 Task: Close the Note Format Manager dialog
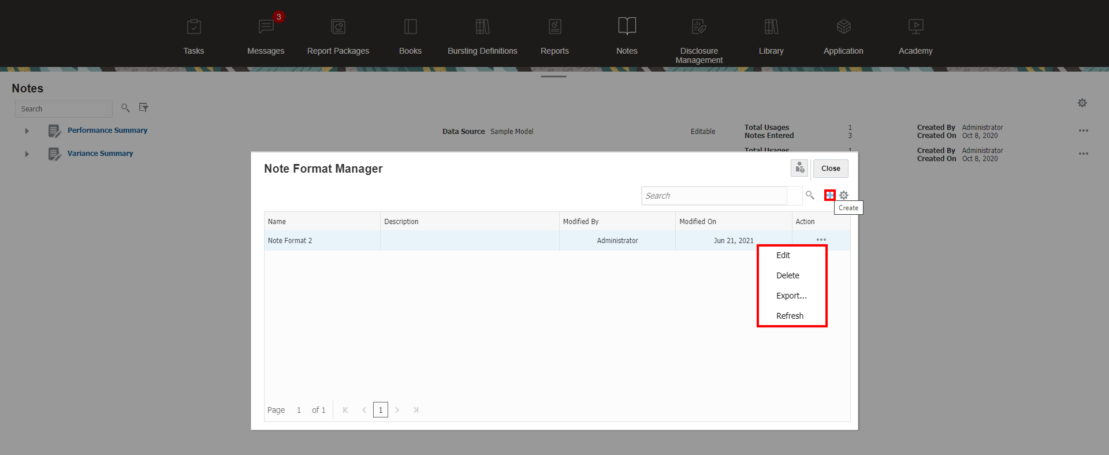point(831,168)
